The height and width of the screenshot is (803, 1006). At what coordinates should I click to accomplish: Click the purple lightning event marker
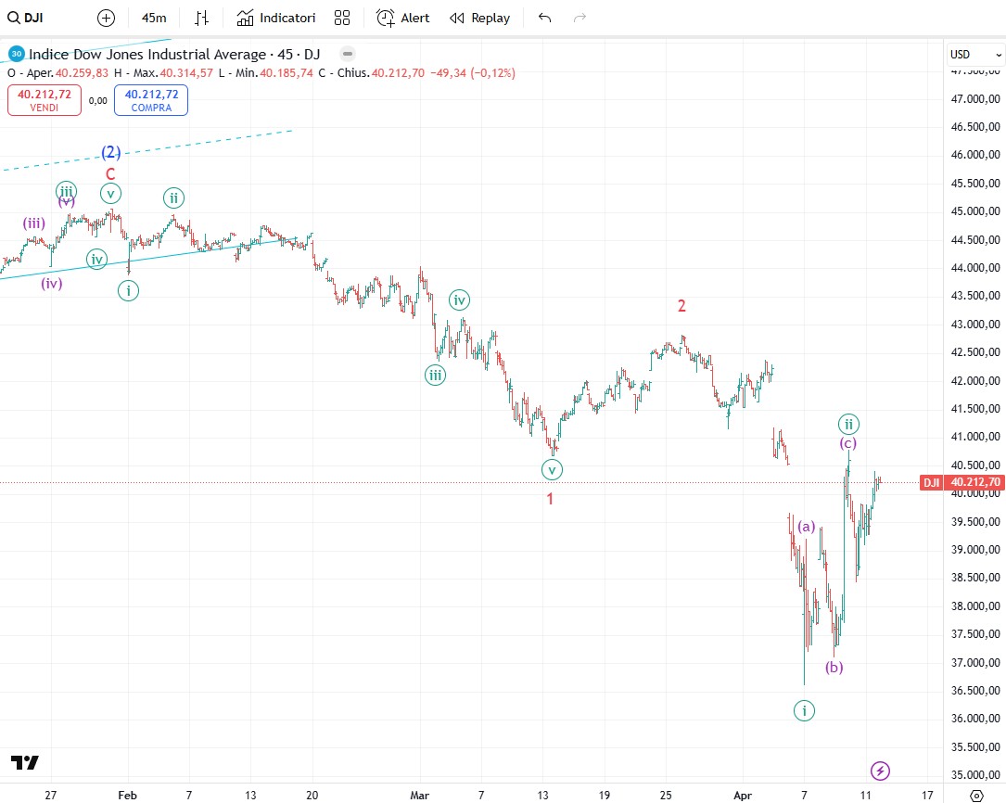coord(880,771)
